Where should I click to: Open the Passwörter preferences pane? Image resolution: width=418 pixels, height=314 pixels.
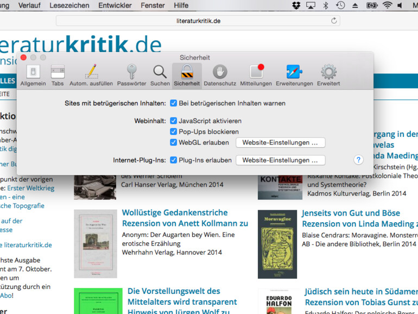click(x=131, y=75)
